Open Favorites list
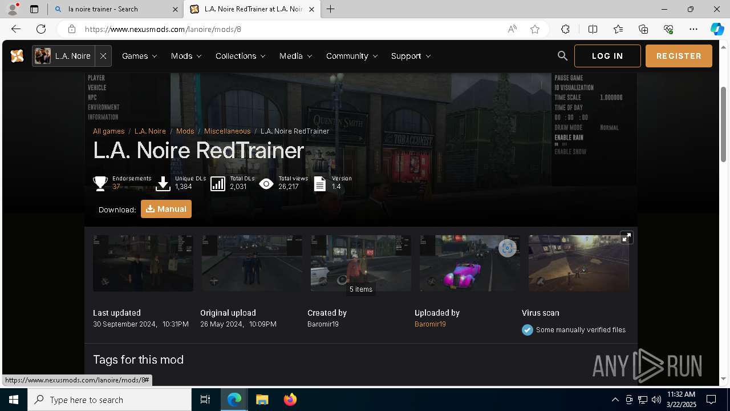Viewport: 730px width, 411px height. tap(618, 29)
